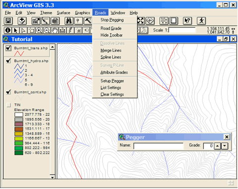
Task: Choose Hide Toolbar menu item
Action: (115, 35)
